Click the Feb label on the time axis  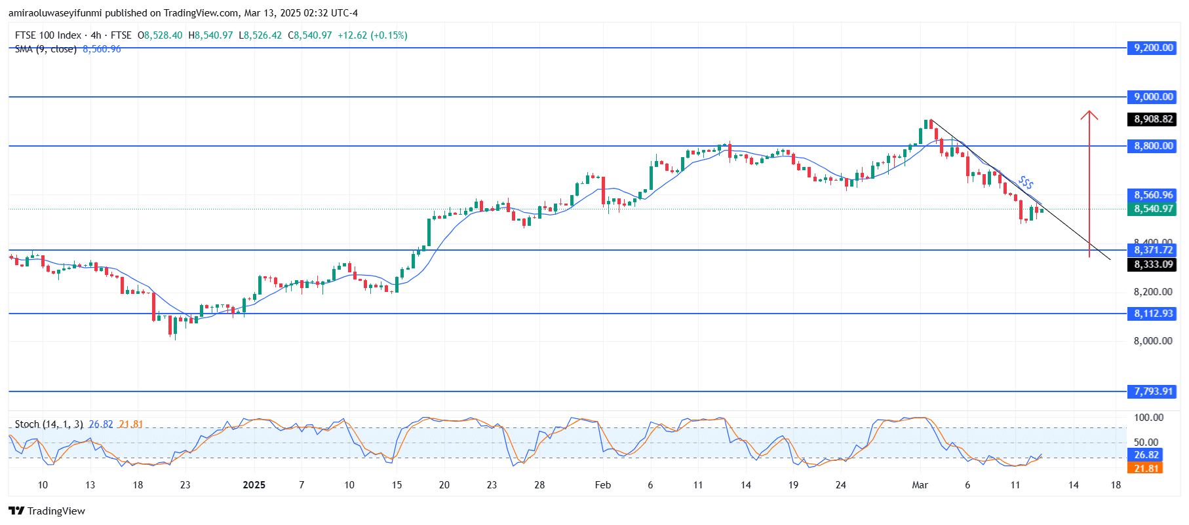603,485
